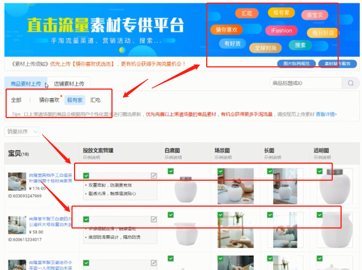Click the 图片陈列规范 button
The height and width of the screenshot is (270, 362).
point(296,64)
